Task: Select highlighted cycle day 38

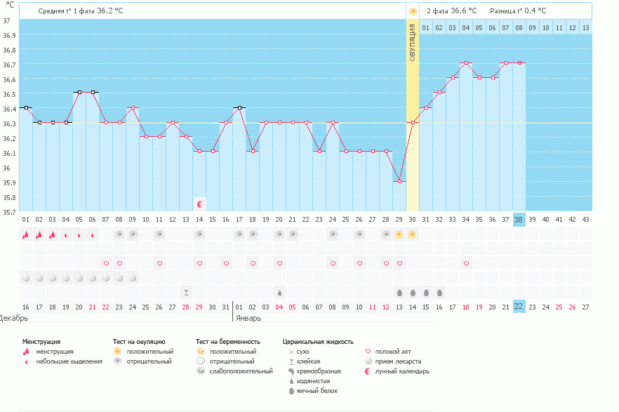Action: [x=519, y=219]
